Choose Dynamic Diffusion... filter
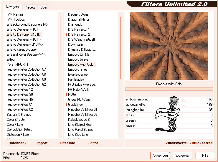 (82, 49)
